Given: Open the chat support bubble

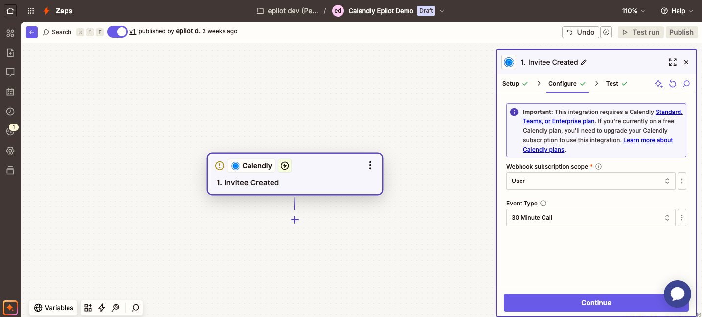Looking at the screenshot, I should click(x=678, y=294).
